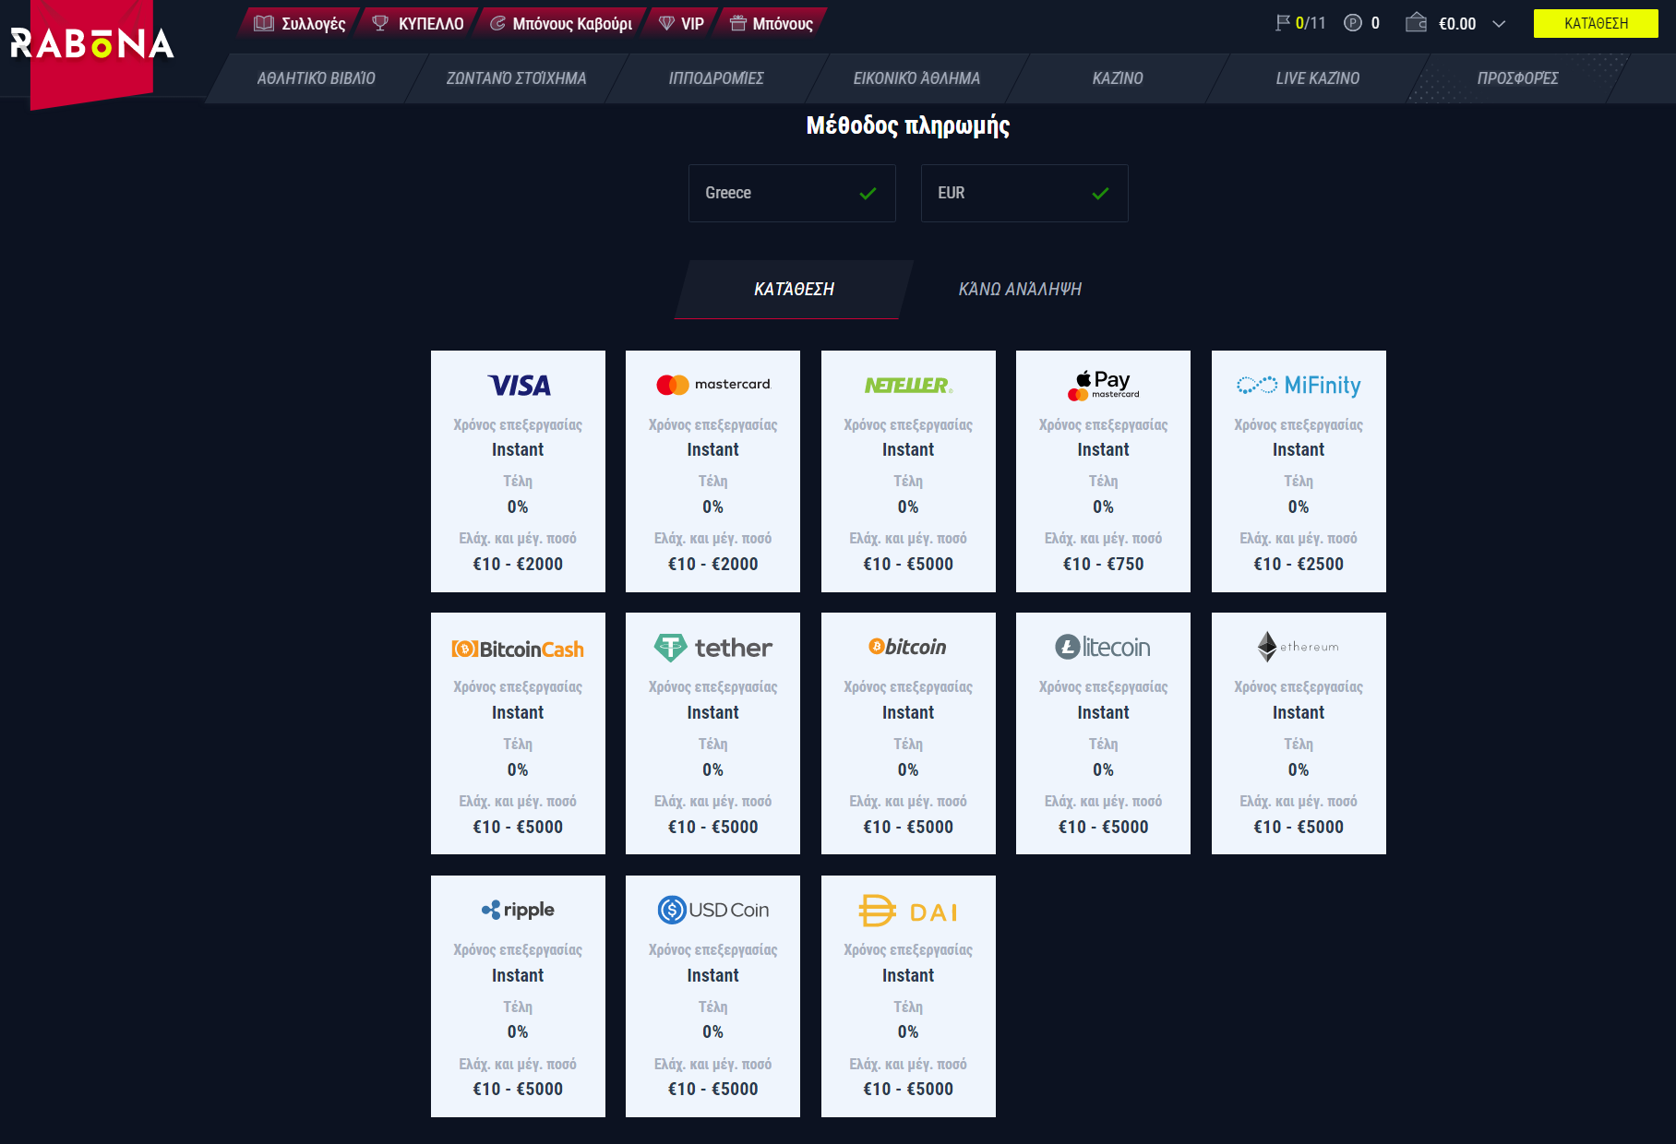The width and height of the screenshot is (1676, 1144).
Task: Click the €0.00 balance amount
Action: 1457,24
